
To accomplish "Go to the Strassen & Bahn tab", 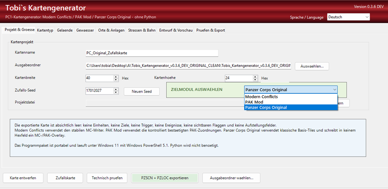I will [142, 30].
